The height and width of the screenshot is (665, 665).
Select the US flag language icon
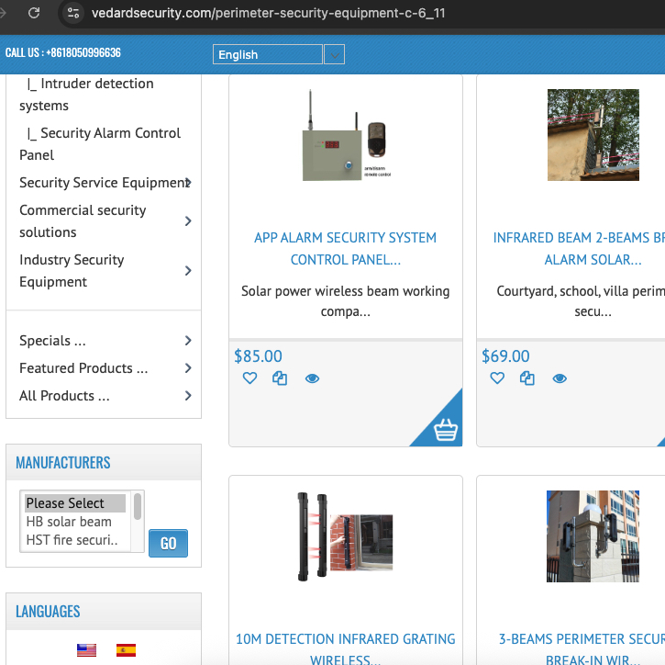point(86,650)
